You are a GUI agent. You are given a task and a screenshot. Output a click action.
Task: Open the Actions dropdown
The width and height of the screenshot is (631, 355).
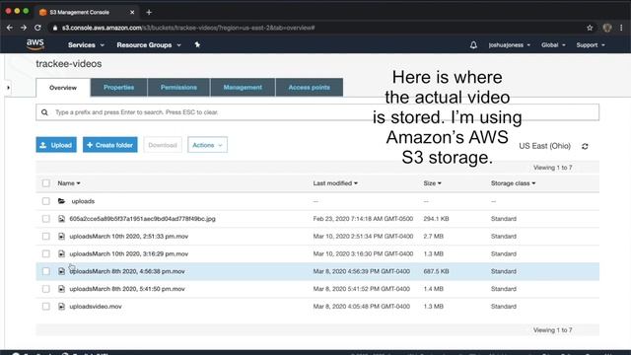point(207,145)
